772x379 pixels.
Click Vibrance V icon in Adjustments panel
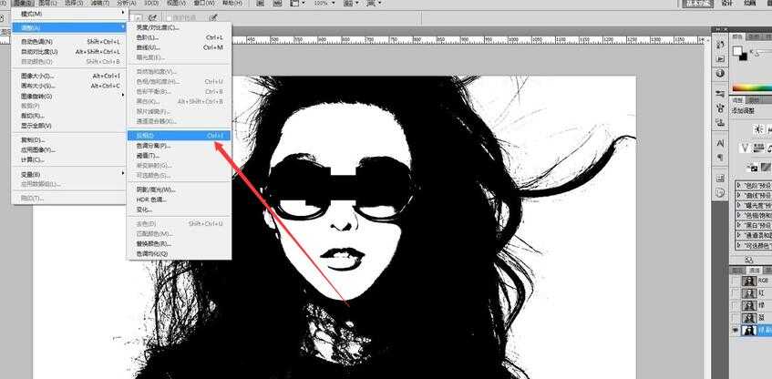pyautogui.click(x=746, y=148)
